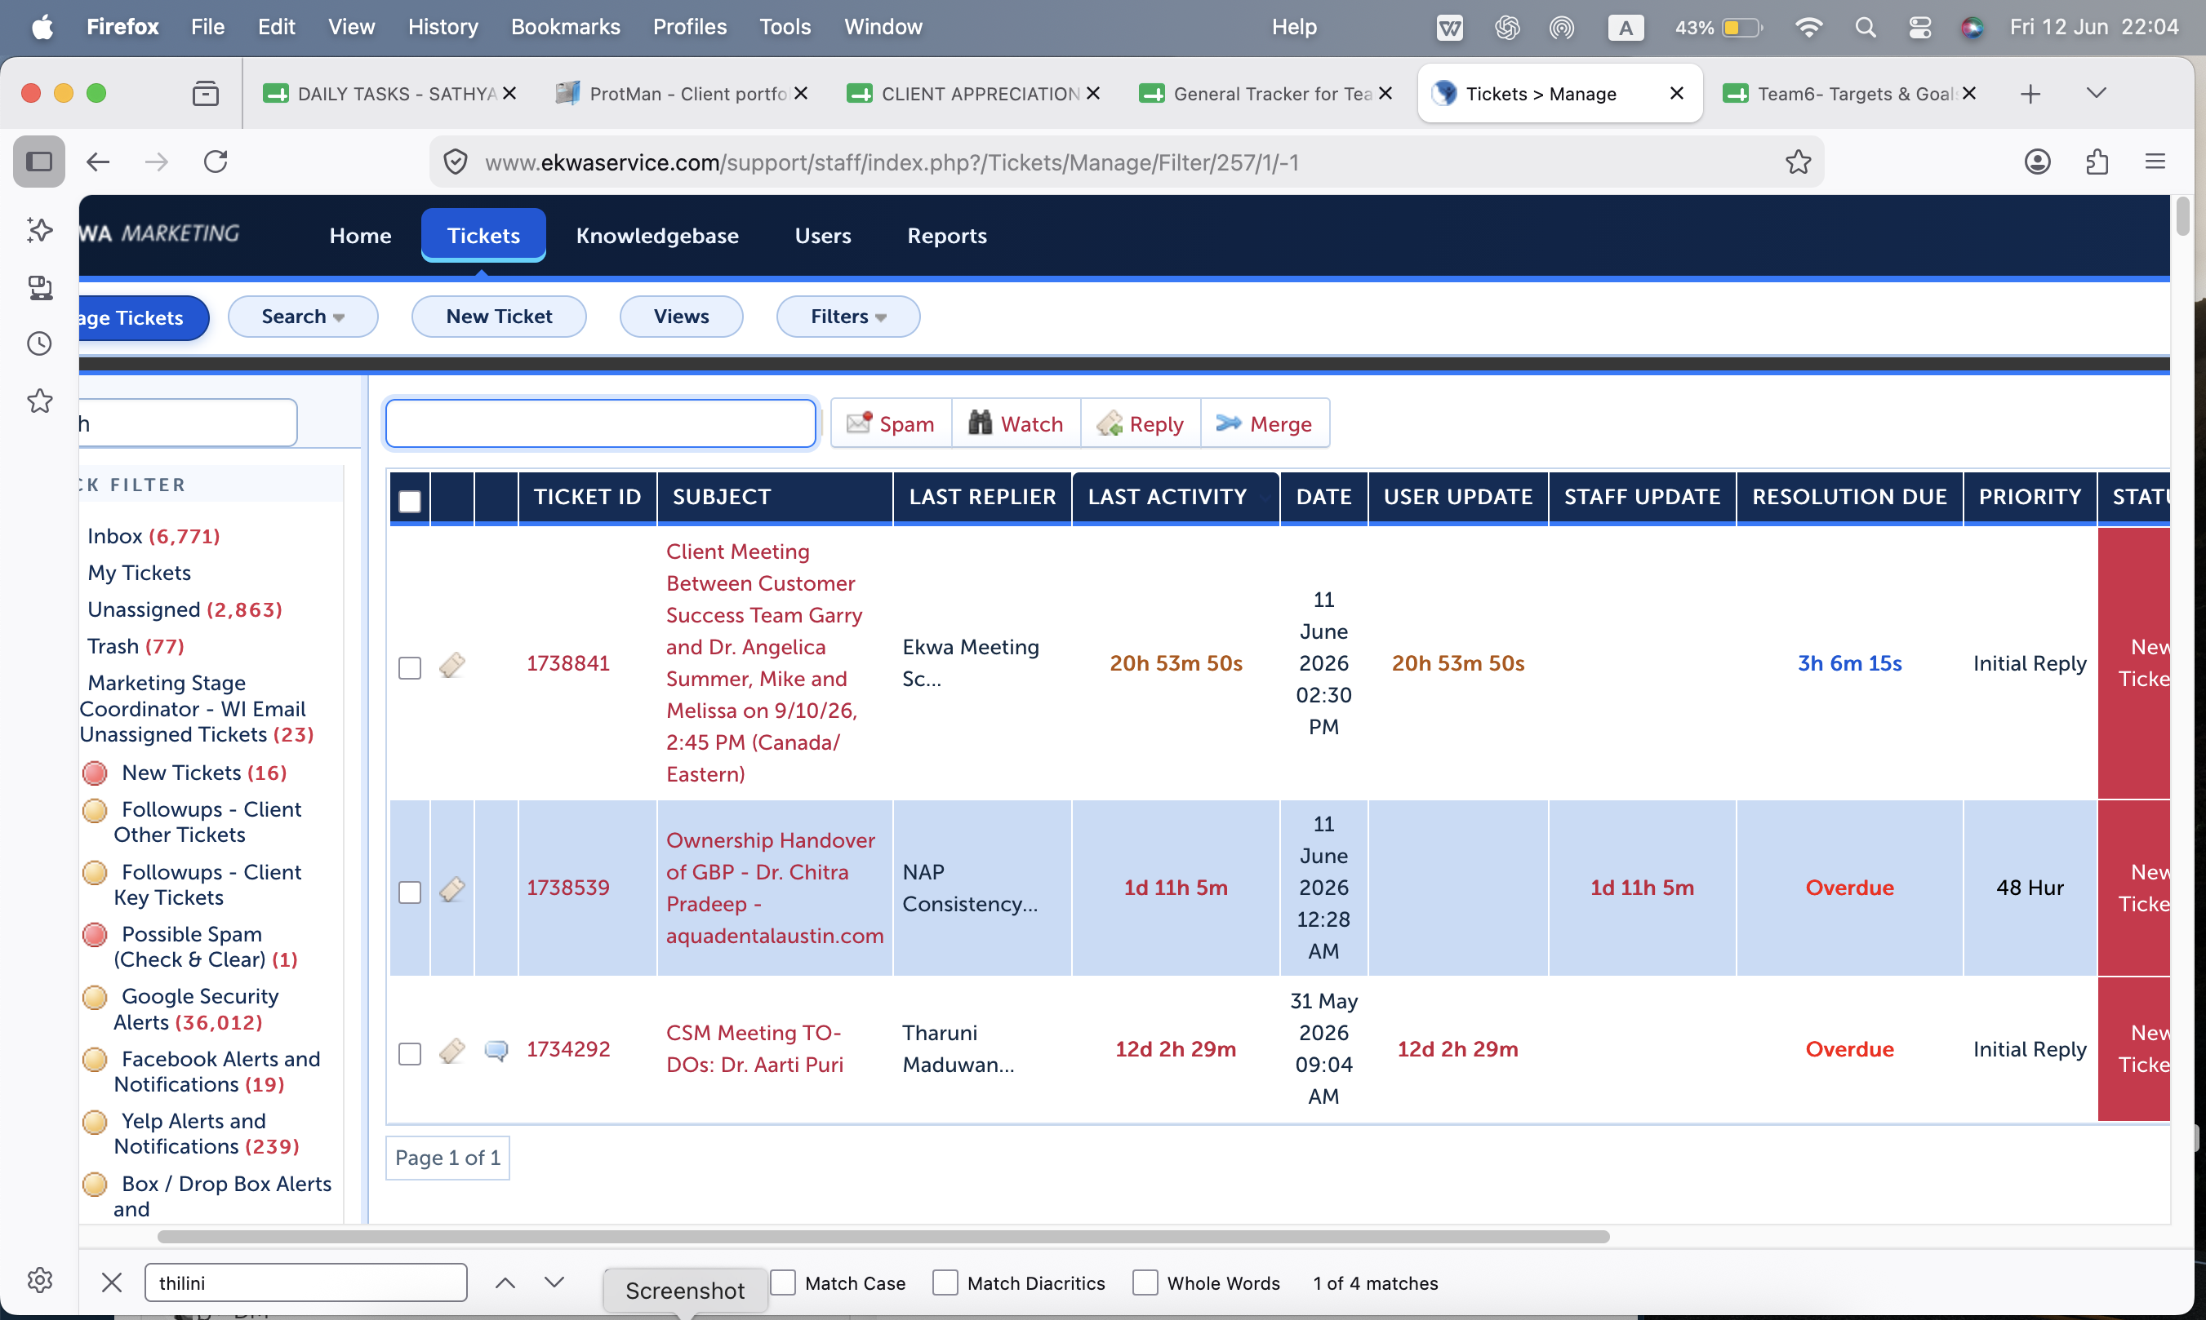
Task: Click the Reply button
Action: pos(1141,423)
